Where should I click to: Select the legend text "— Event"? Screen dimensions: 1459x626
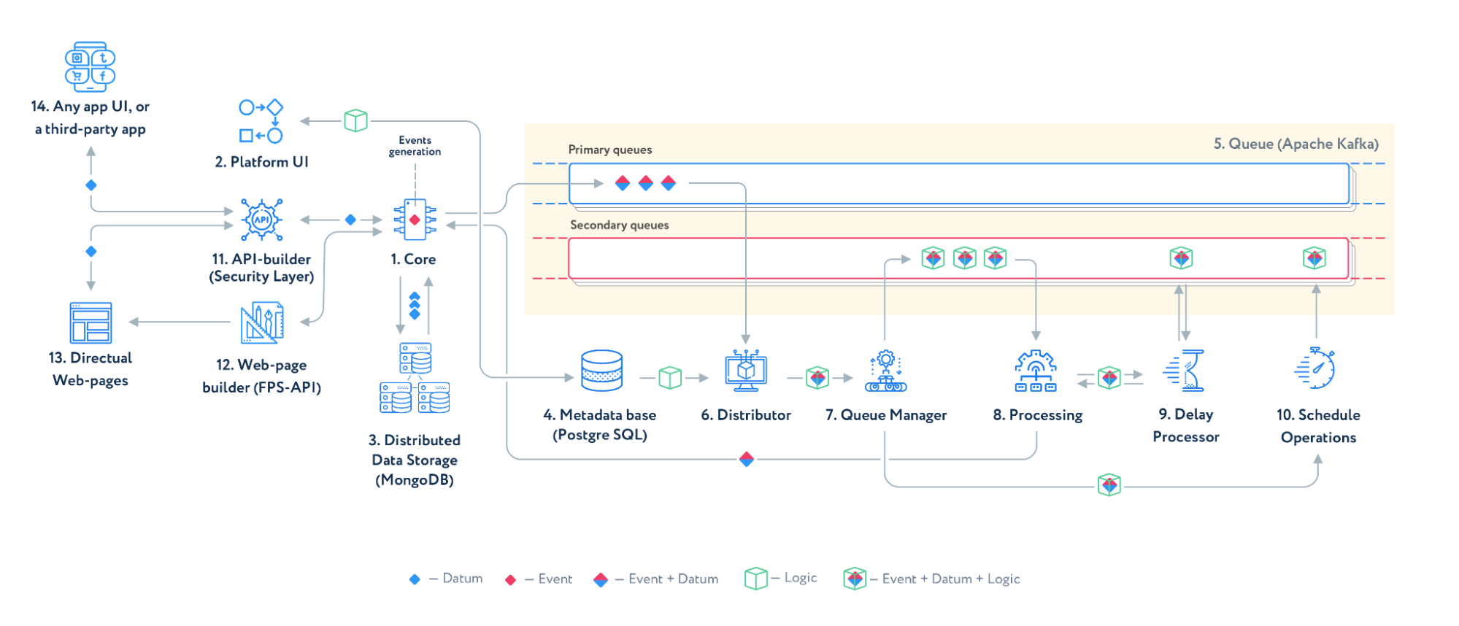548,579
